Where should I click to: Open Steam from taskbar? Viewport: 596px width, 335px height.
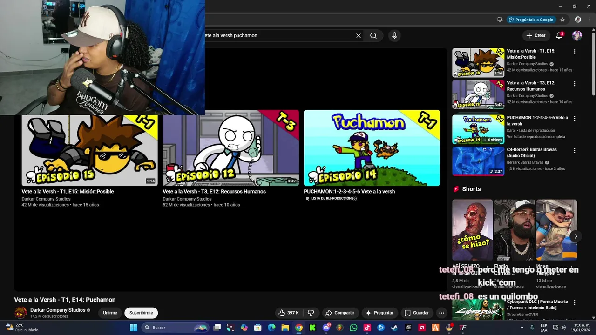[x=394, y=328]
